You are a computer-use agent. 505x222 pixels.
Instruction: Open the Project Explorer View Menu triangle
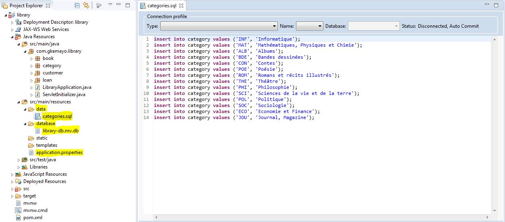pyautogui.click(x=110, y=5)
